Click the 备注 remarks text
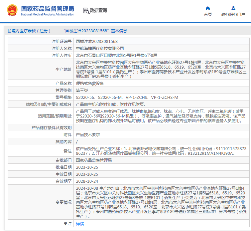 point(161,151)
